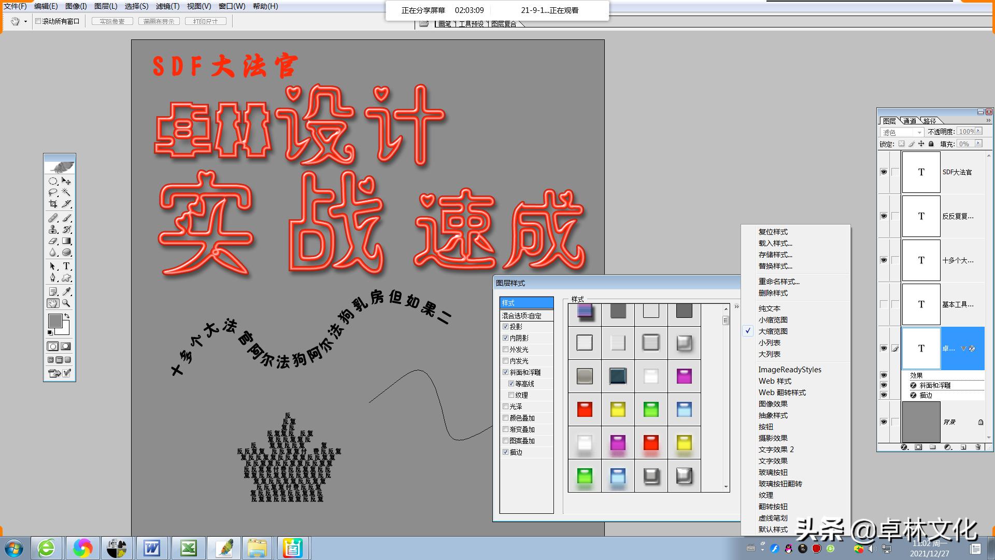Click add layer style icon at Layers panel bottom
This screenshot has height=560, width=995.
point(904,447)
